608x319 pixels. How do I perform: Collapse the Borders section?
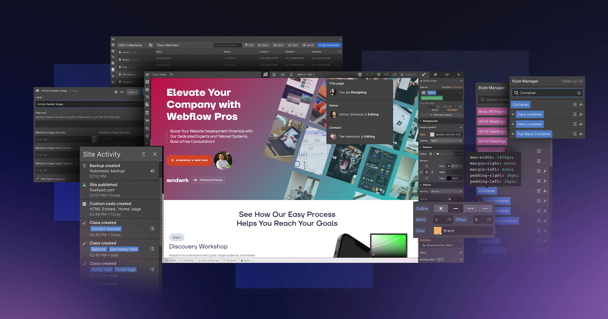(421, 147)
